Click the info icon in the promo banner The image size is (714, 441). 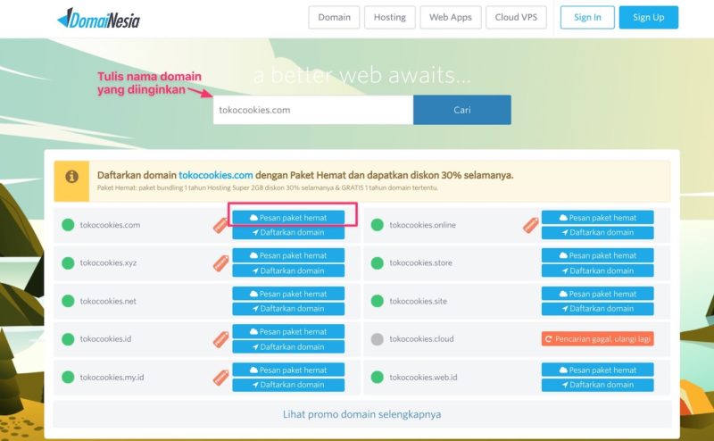click(71, 176)
